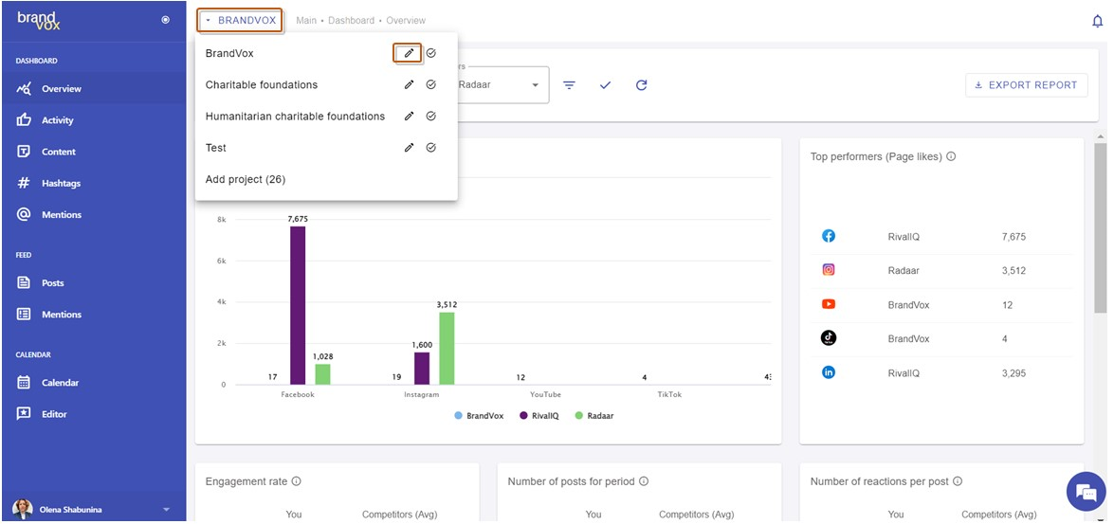Choose BrandVox in the project list
Viewport: 1114px width, 524px height.
229,53
